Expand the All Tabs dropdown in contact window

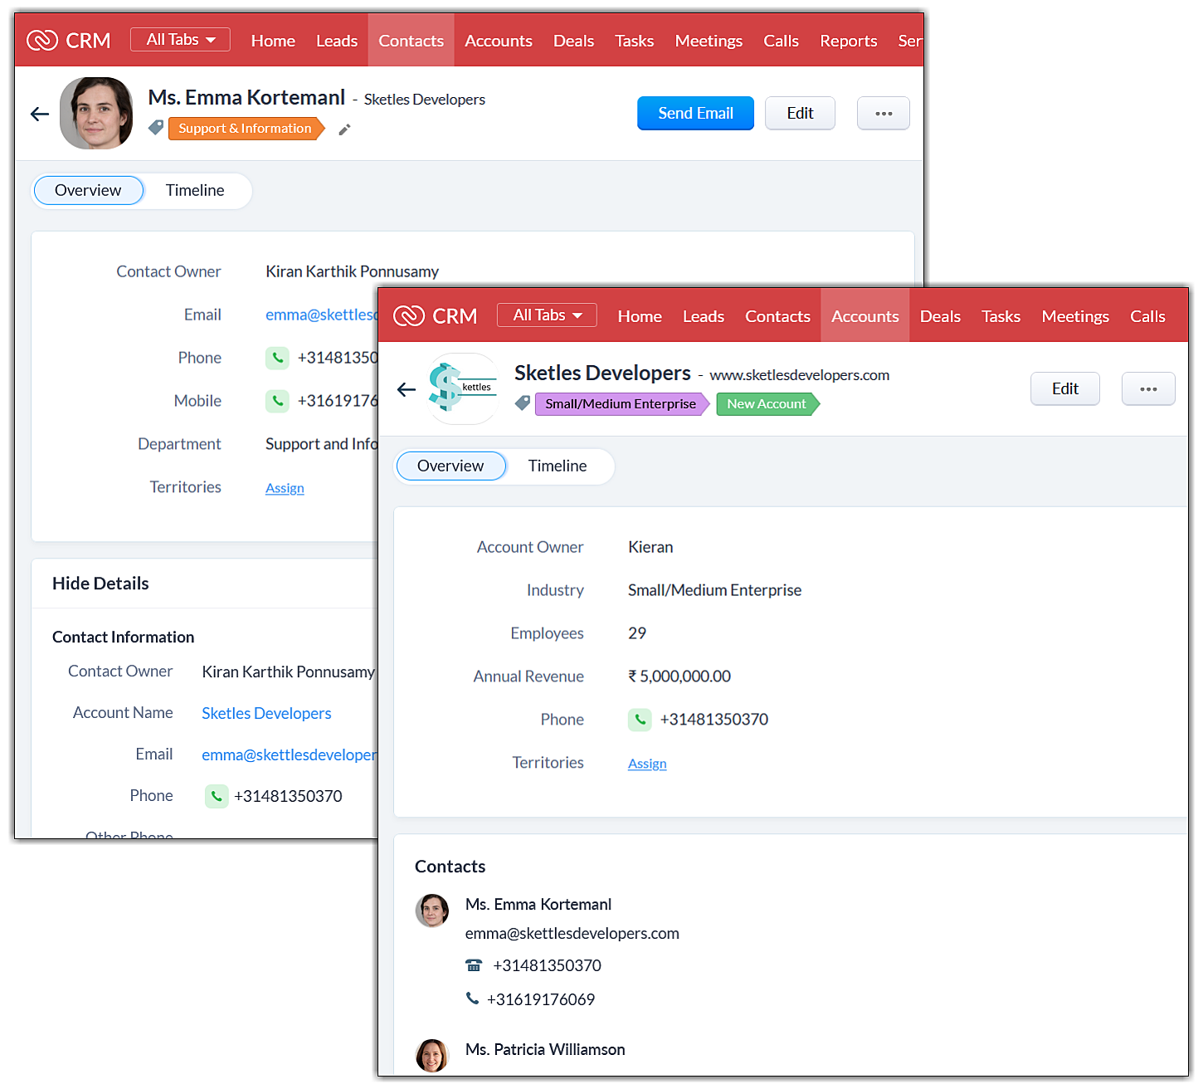click(x=180, y=40)
